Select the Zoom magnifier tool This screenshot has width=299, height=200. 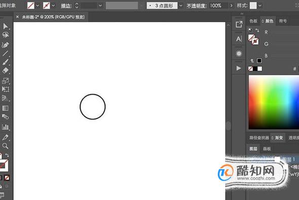[5, 146]
